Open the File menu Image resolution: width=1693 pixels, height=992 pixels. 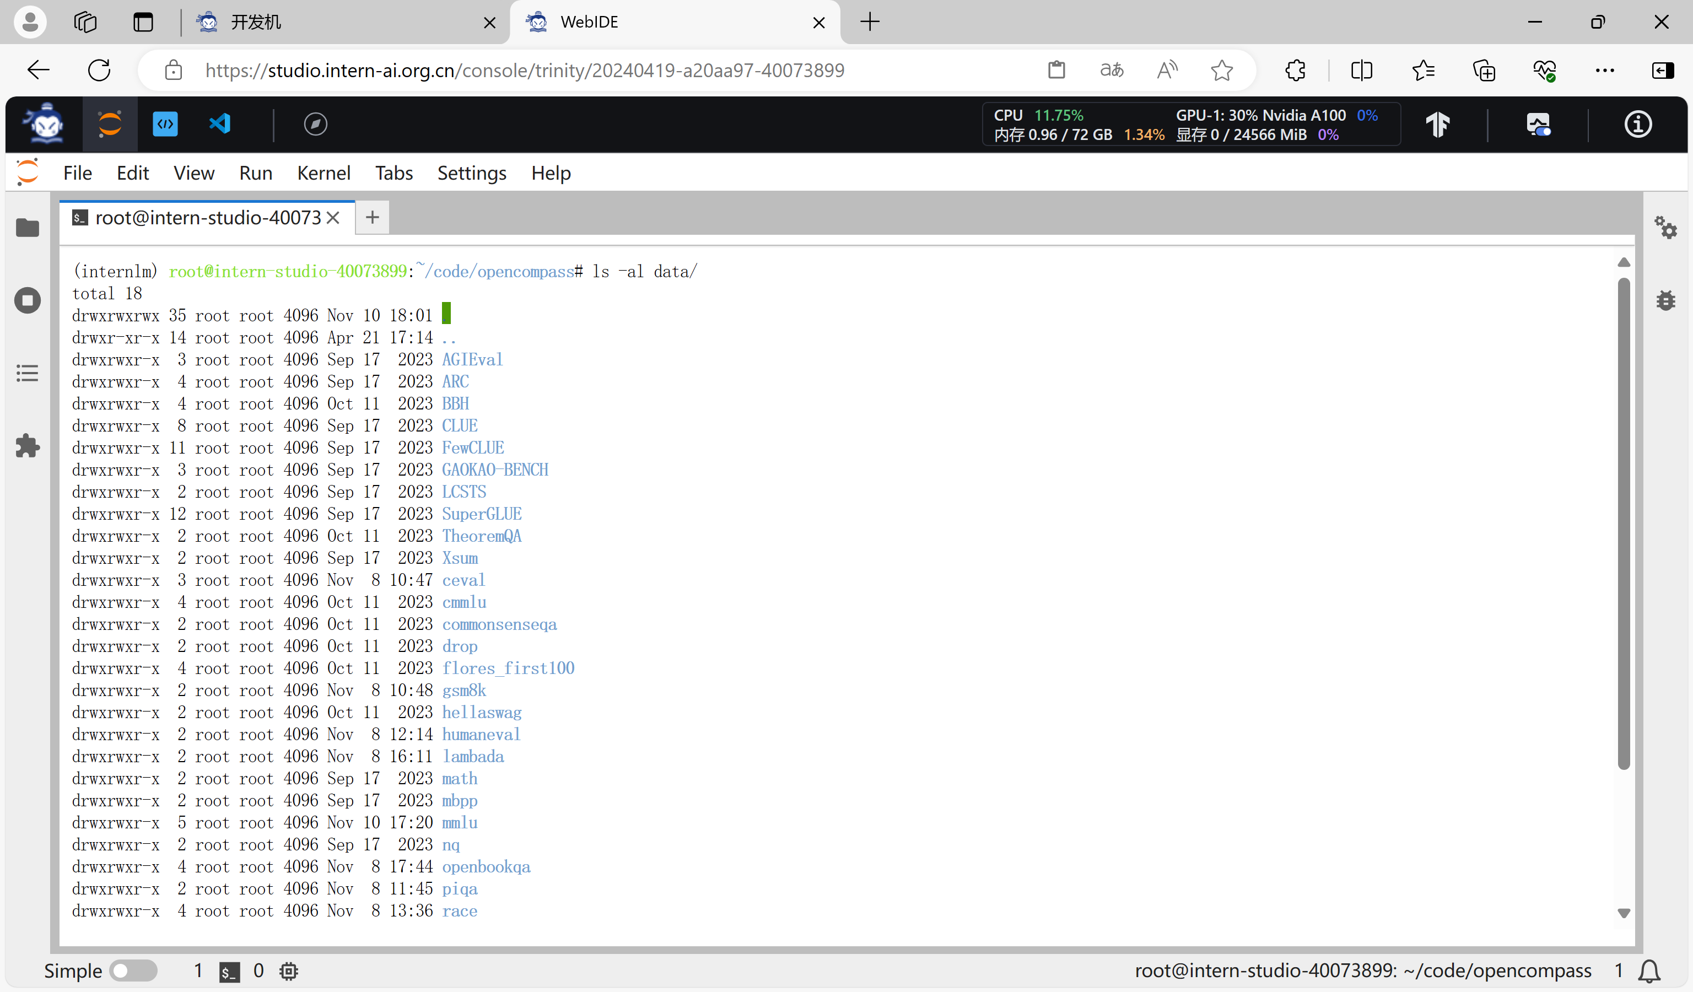click(77, 173)
